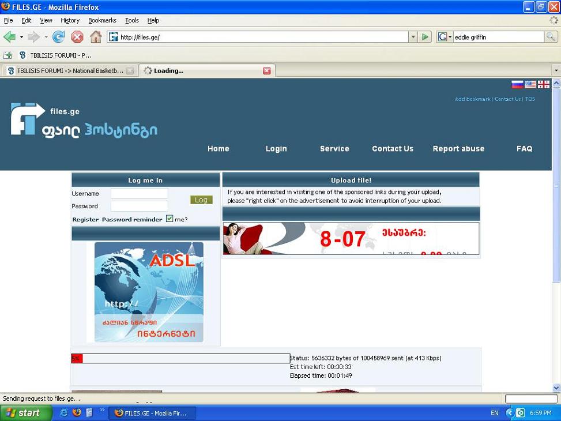Select the Georgian flag language icon
Image resolution: width=561 pixels, height=421 pixels.
544,84
